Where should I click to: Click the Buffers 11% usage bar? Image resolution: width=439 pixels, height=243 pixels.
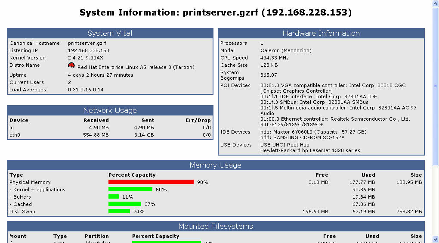point(113,197)
